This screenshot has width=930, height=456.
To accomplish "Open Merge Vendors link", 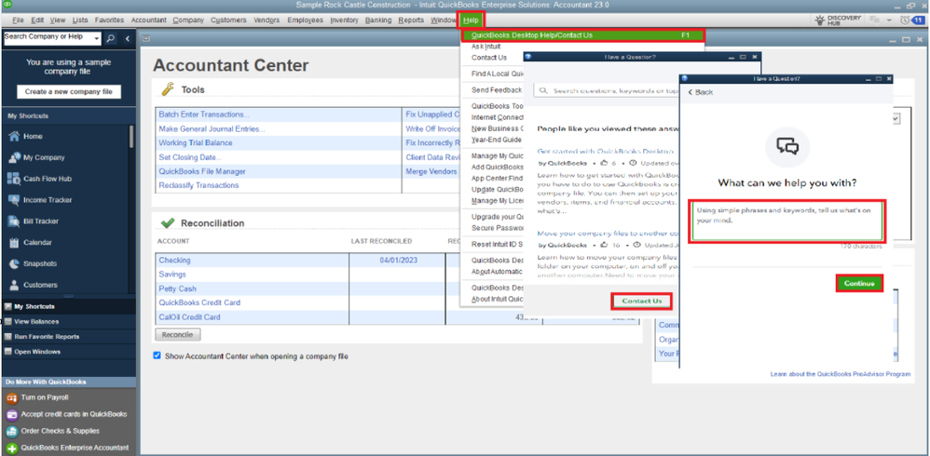I will [x=431, y=171].
